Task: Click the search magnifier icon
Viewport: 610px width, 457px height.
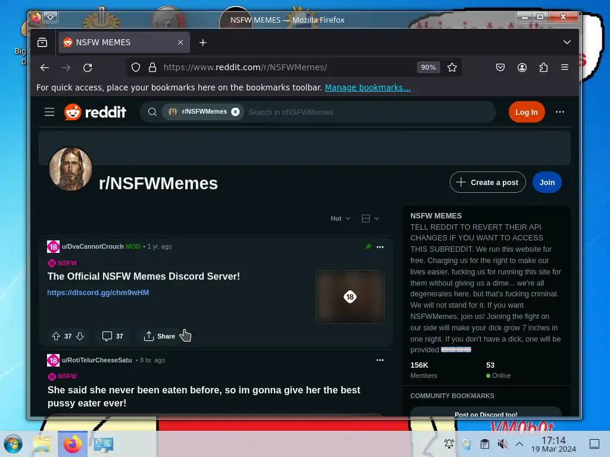Action: (152, 112)
